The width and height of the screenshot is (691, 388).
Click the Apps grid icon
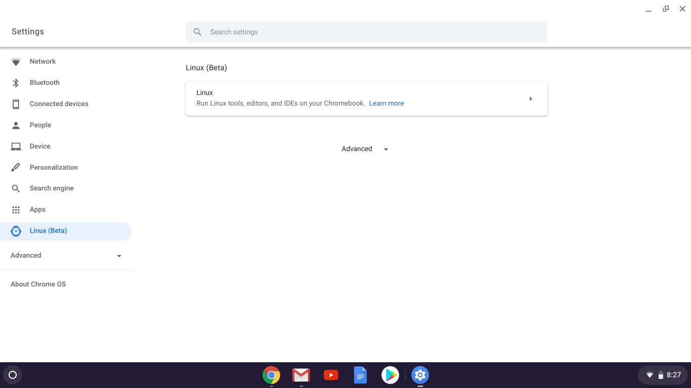[x=16, y=209]
